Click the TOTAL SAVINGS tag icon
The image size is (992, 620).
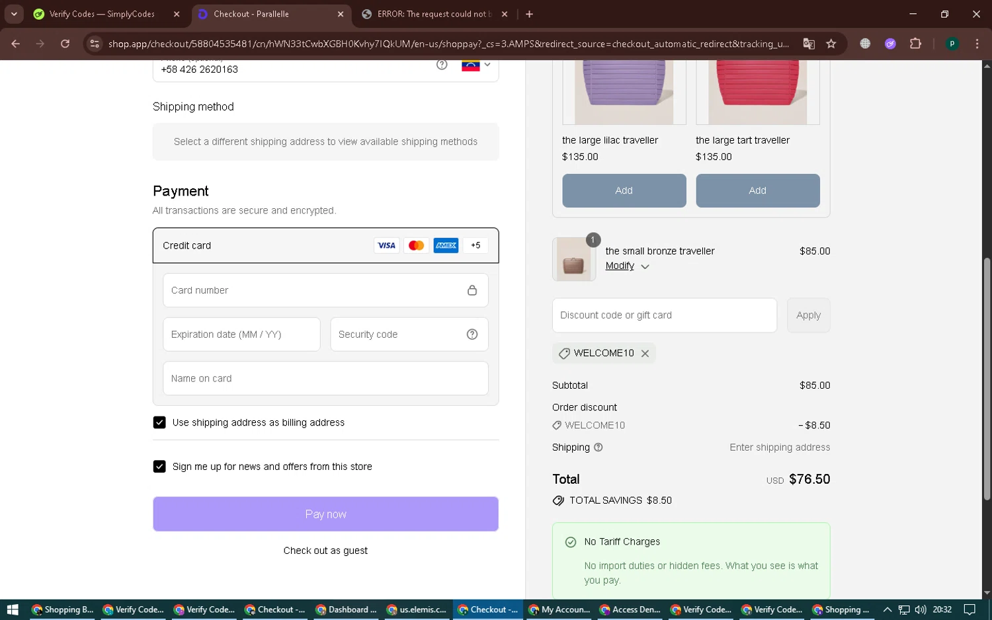point(558,500)
